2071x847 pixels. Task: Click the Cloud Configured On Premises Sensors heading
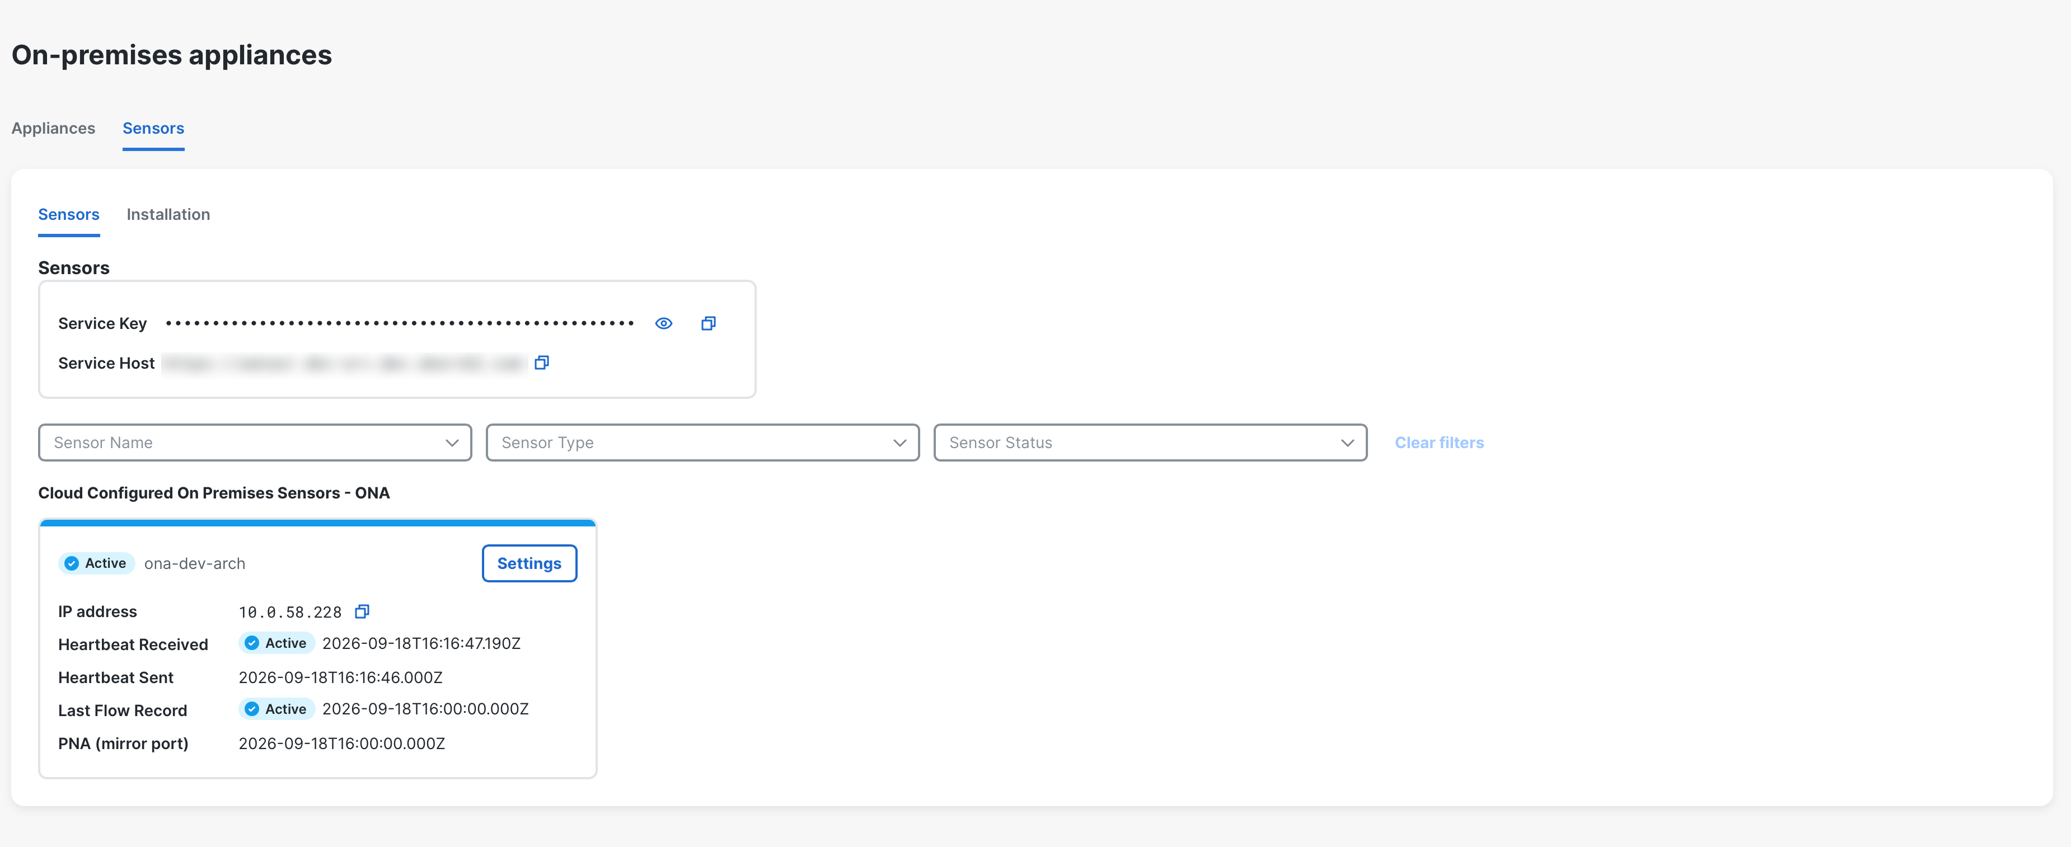(214, 493)
